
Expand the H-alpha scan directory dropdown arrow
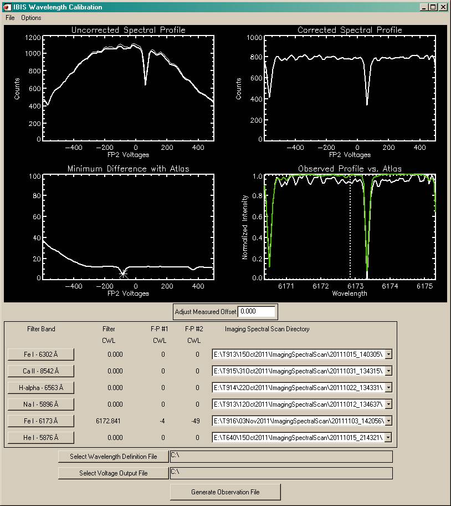click(388, 388)
